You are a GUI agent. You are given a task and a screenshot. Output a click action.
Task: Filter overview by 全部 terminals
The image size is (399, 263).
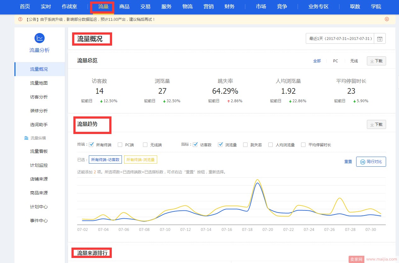tap(317, 61)
